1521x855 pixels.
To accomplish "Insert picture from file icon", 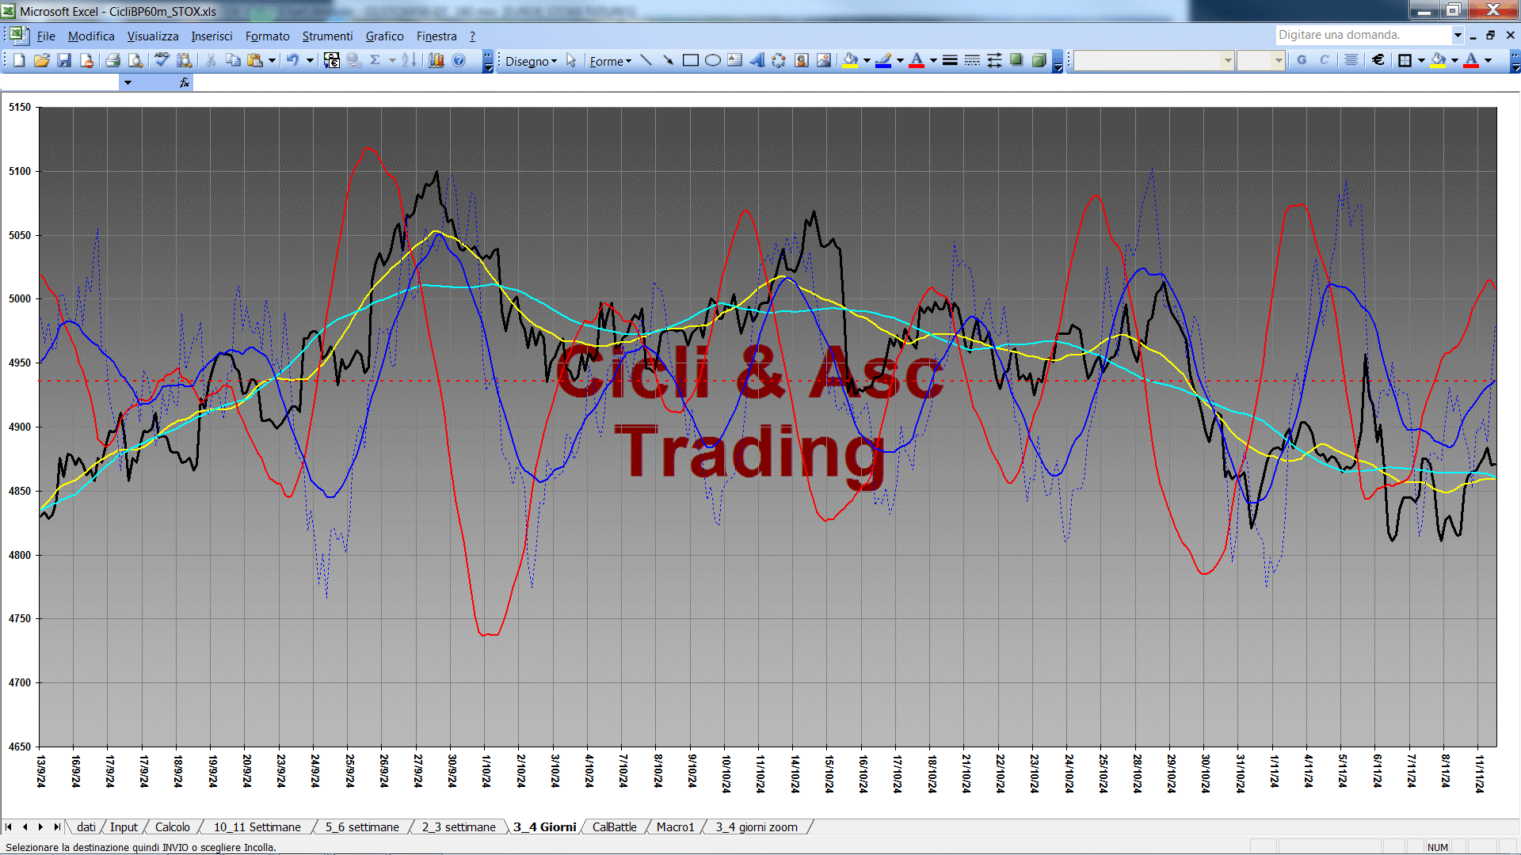I will point(824,60).
